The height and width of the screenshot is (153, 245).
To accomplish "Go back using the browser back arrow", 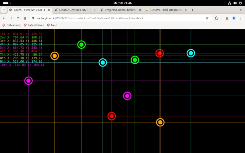I will (4, 18).
